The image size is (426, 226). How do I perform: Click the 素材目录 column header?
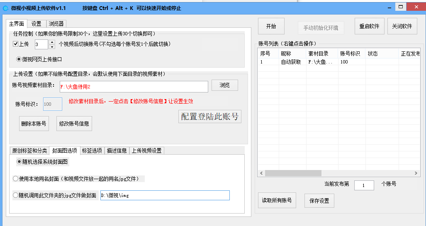click(x=322, y=53)
